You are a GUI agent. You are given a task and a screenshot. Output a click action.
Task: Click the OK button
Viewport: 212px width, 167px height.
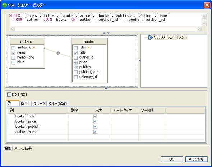click(172, 159)
